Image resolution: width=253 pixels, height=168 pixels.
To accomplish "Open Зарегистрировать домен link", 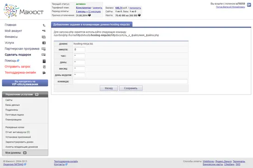I will point(19,142).
